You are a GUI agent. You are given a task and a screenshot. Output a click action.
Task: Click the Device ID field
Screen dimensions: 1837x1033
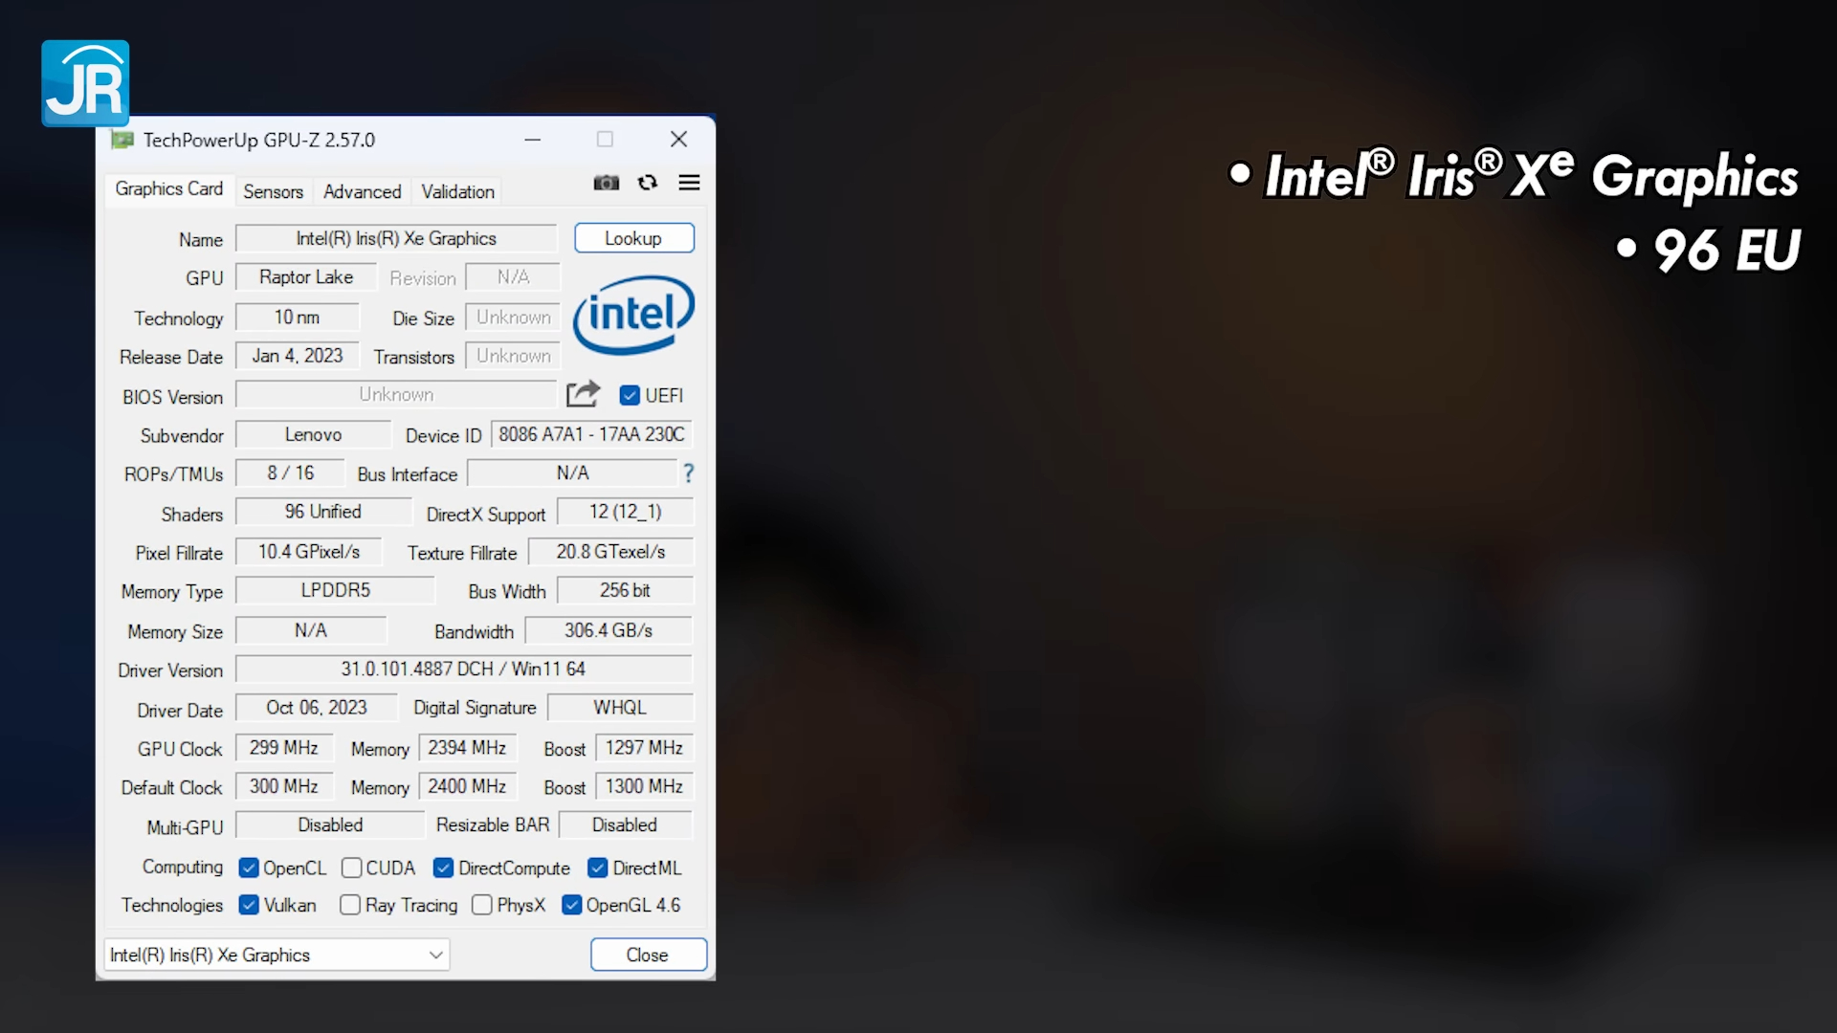click(x=591, y=434)
